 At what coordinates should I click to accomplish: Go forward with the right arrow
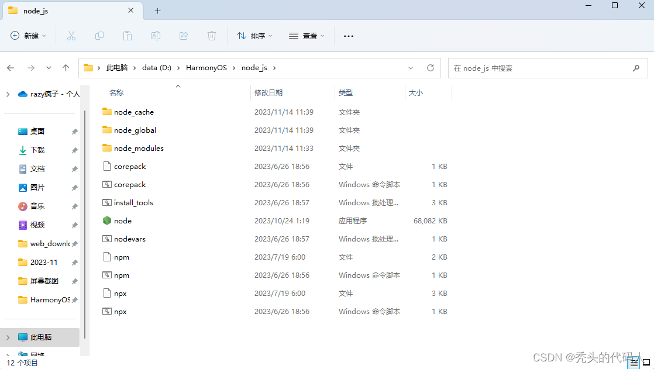pyautogui.click(x=31, y=68)
